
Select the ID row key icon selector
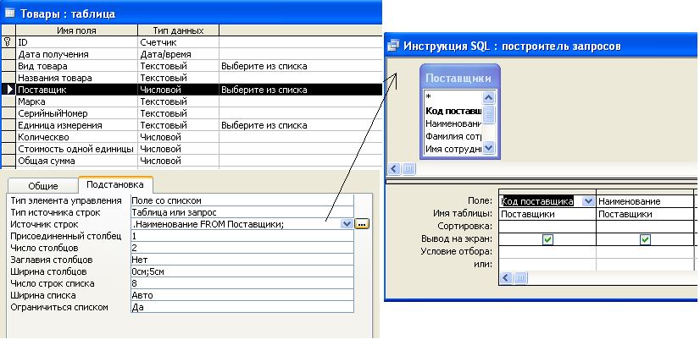(x=8, y=42)
